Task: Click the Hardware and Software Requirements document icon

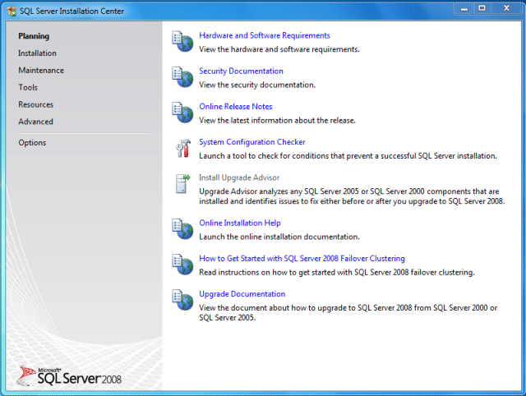Action: (182, 41)
